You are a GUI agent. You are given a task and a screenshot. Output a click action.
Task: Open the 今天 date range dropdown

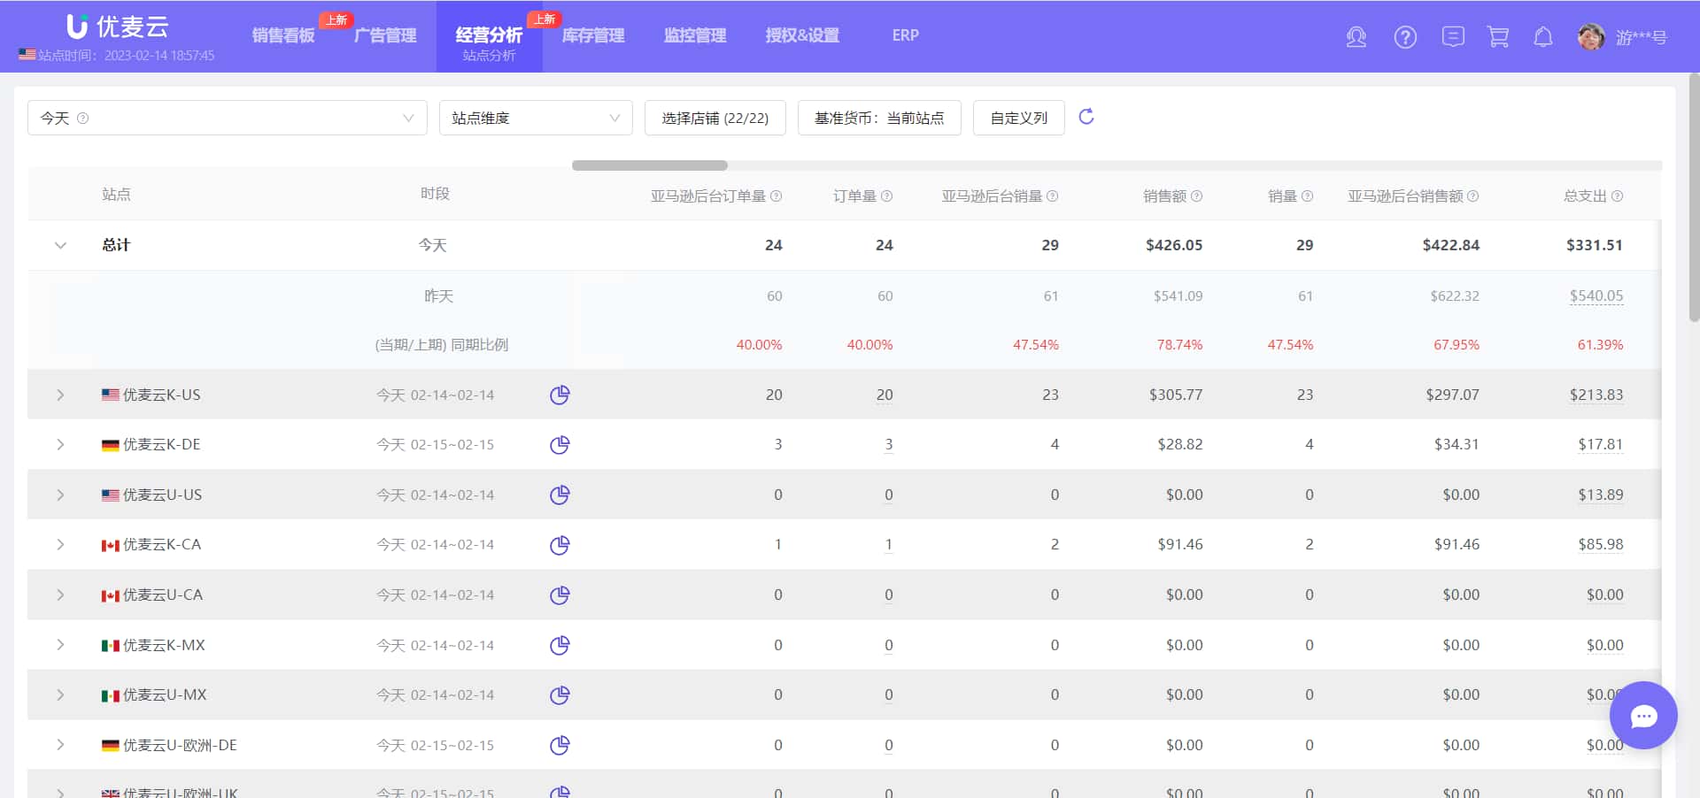pos(228,118)
